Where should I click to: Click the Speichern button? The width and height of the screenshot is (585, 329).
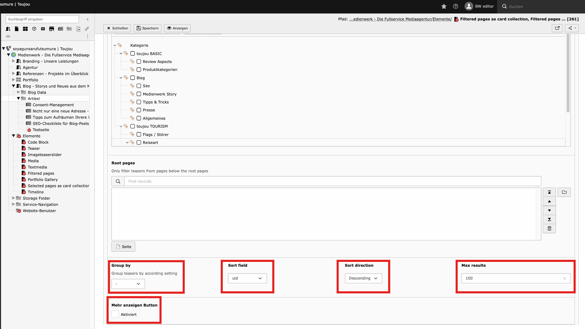147,28
